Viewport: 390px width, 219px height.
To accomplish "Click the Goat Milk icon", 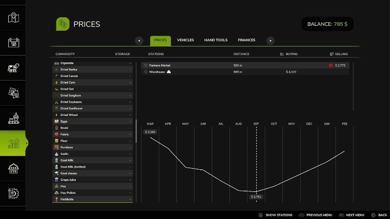I will coord(56,160).
